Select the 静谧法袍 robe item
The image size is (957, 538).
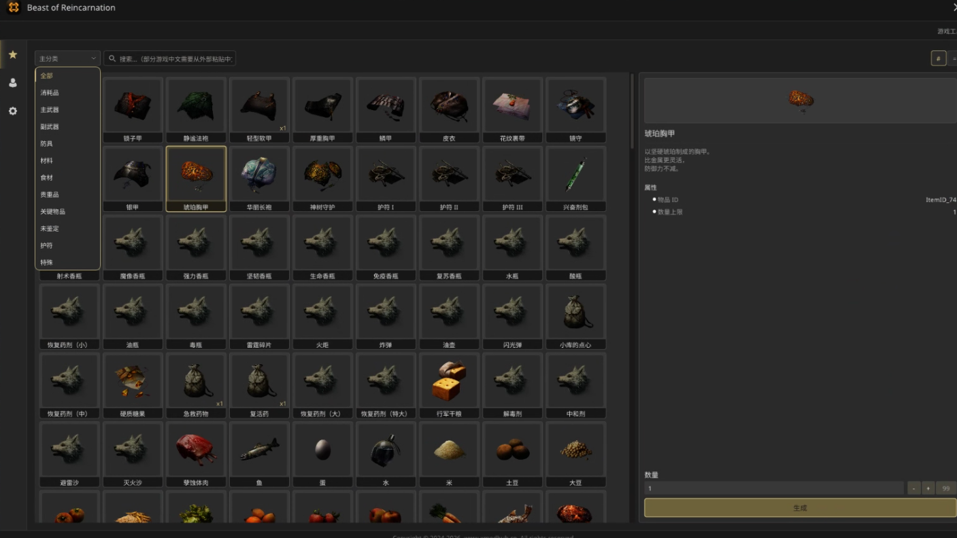196,109
